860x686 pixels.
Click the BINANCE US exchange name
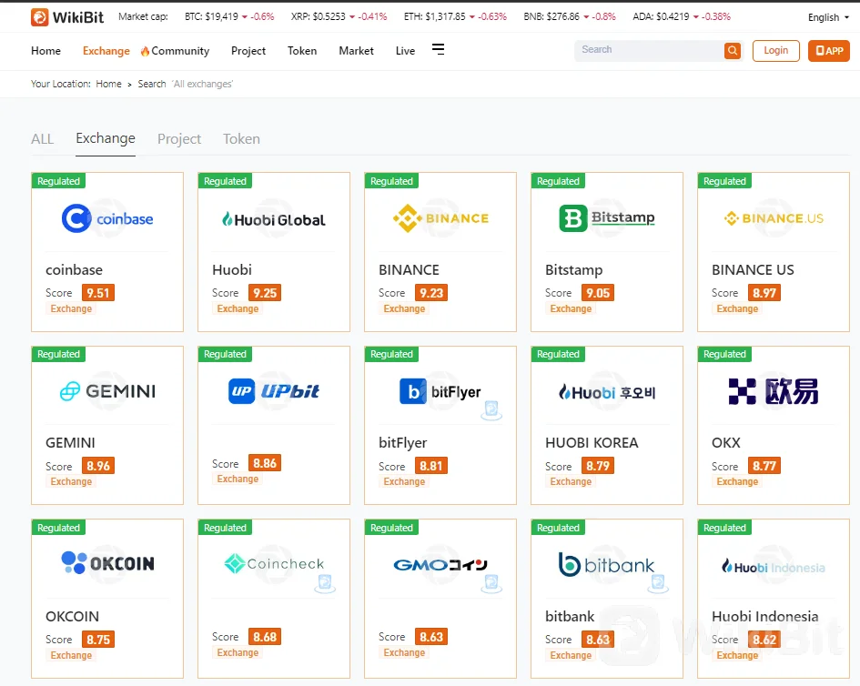point(753,270)
